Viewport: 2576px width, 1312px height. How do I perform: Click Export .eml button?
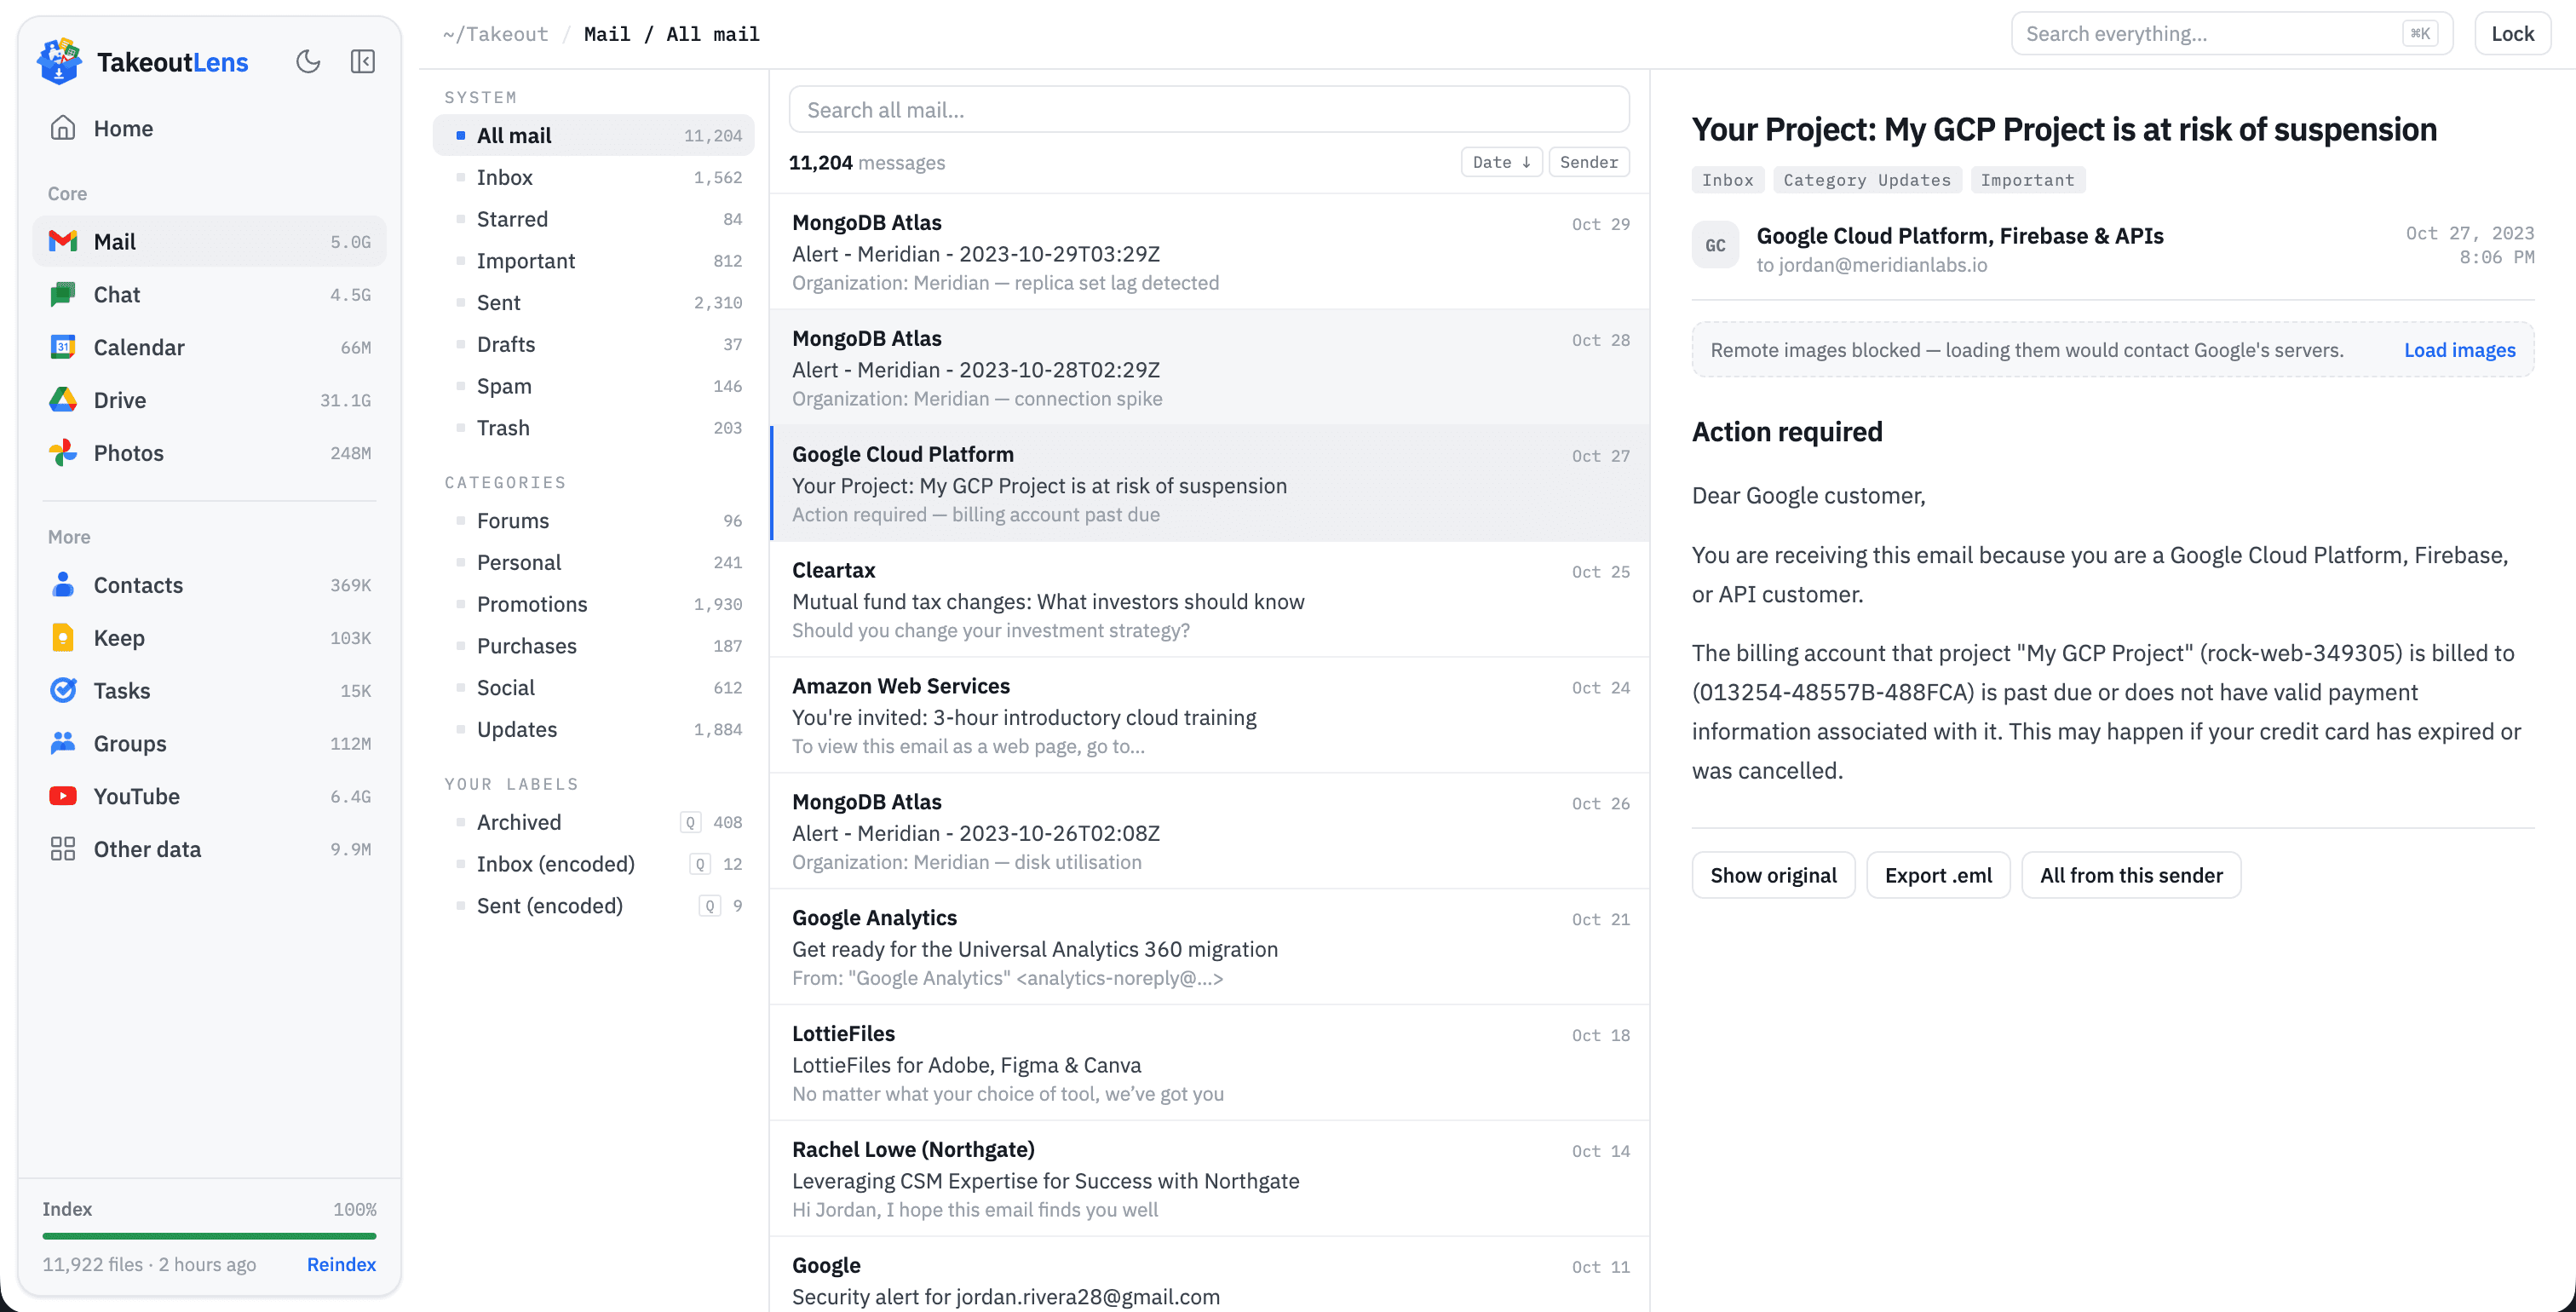point(1938,875)
